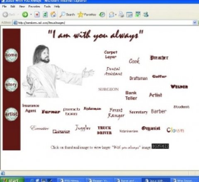
Task: Click the round 'story' sidebar button
Action: [11, 84]
